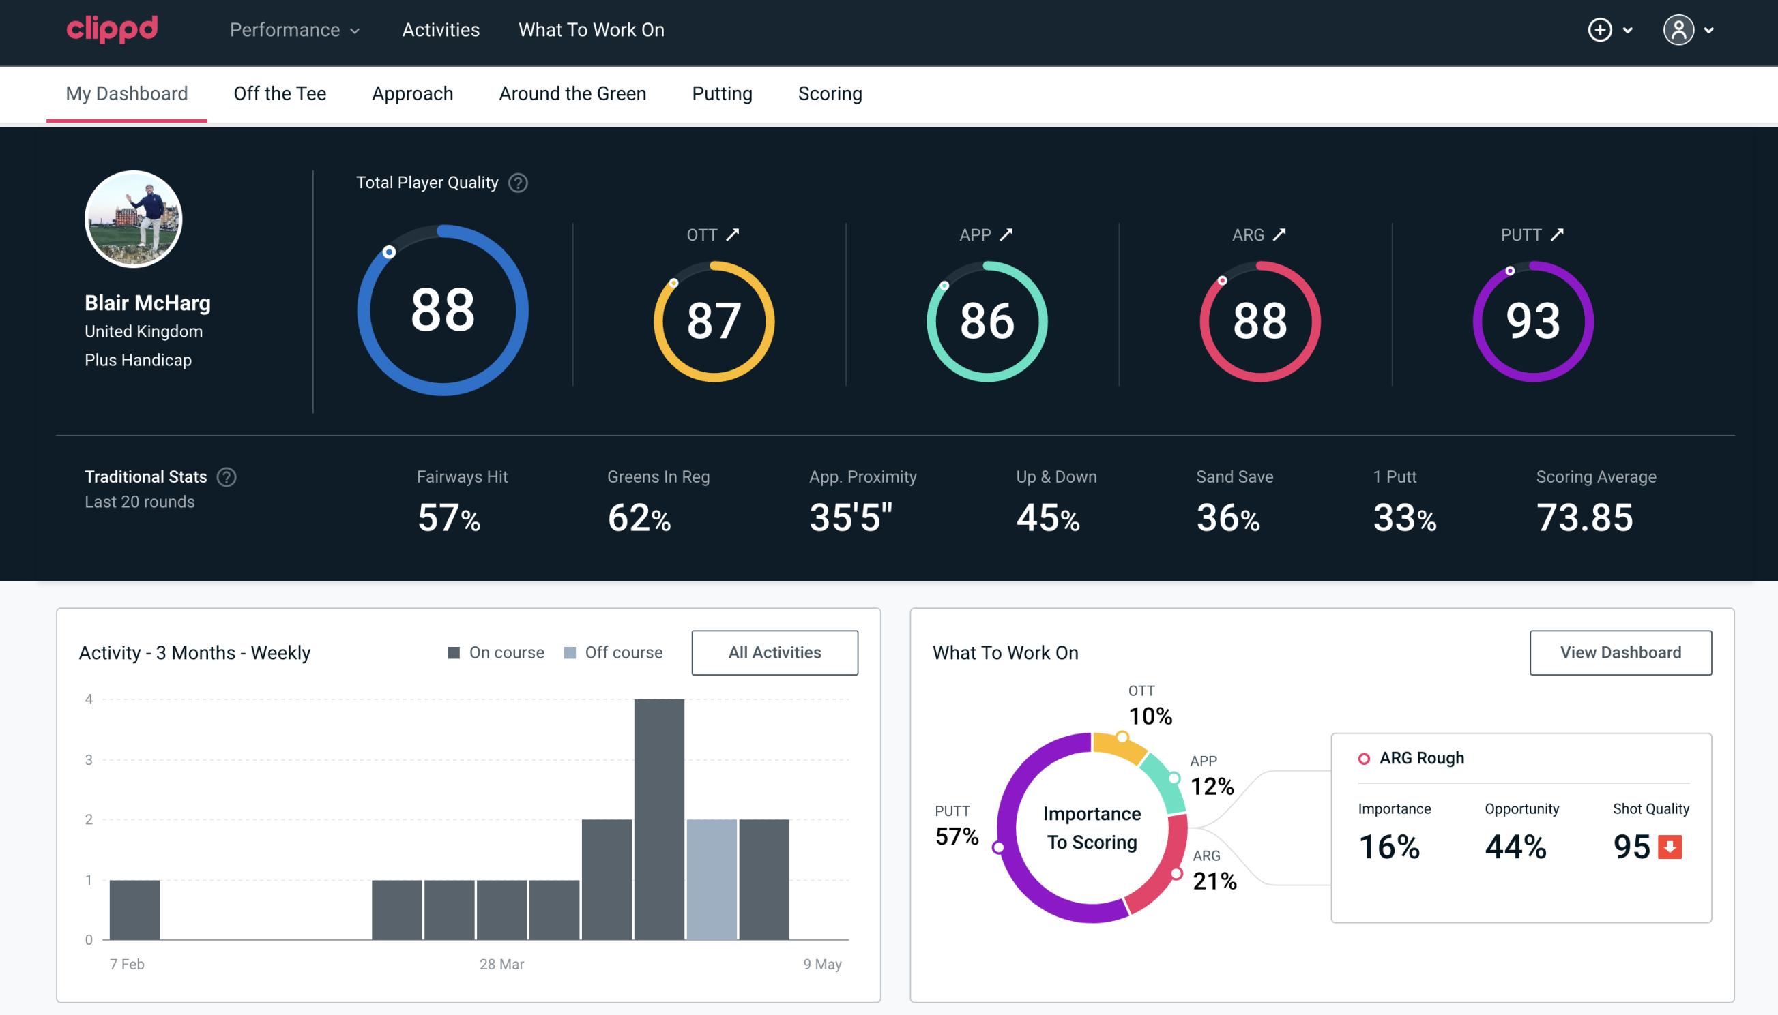Expand the user account menu dropdown
1778x1015 pixels.
[1710, 31]
